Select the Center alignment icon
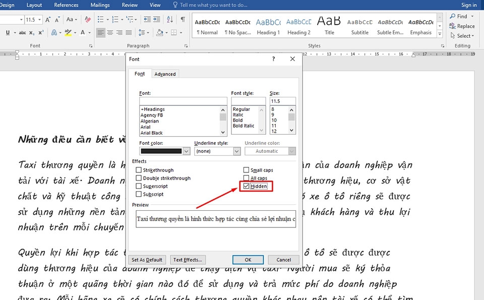484x300 pixels. tap(110, 33)
